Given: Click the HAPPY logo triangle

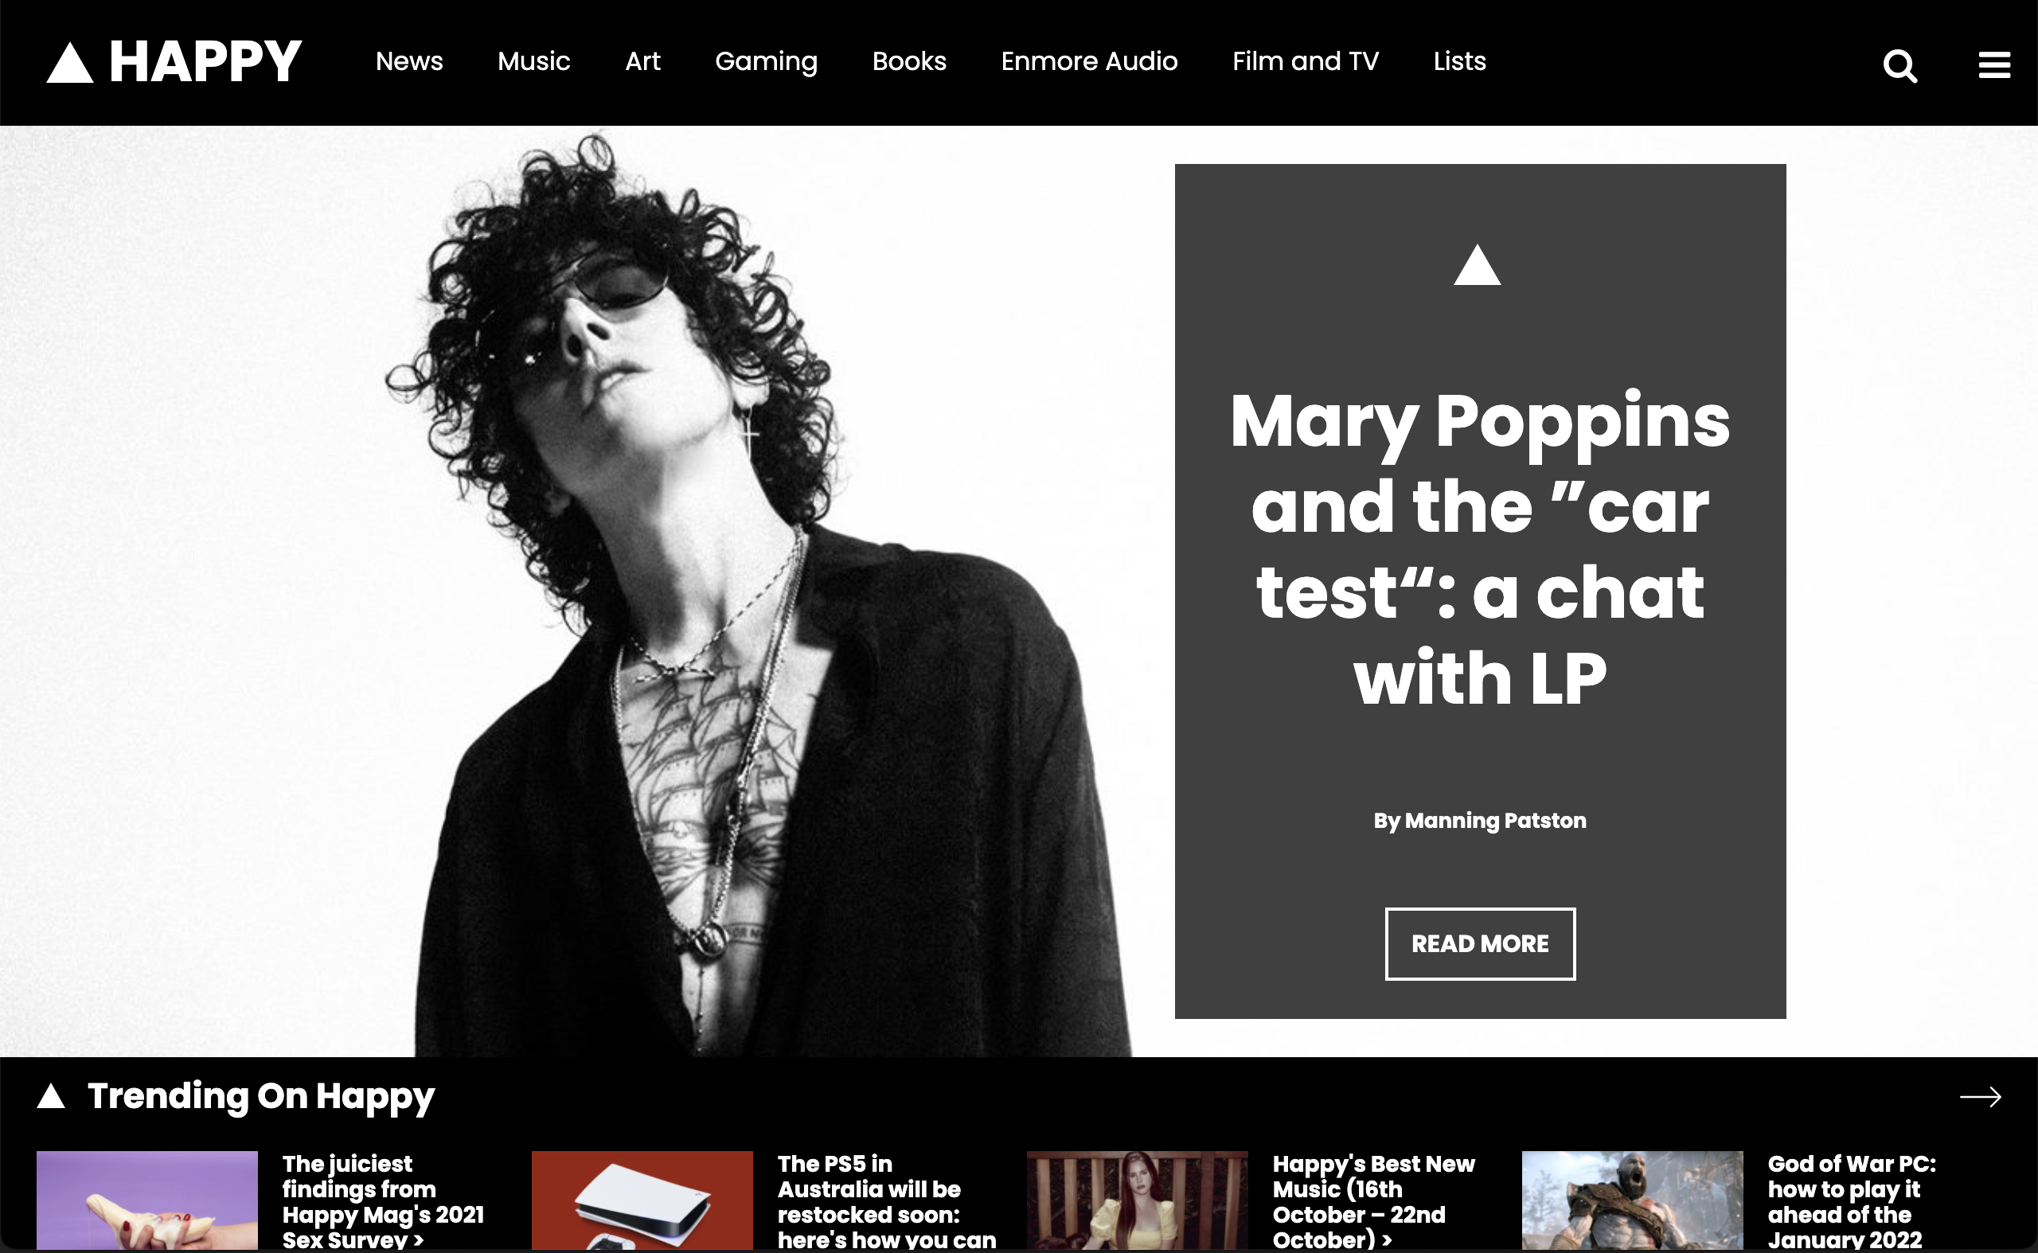Looking at the screenshot, I should 69,63.
